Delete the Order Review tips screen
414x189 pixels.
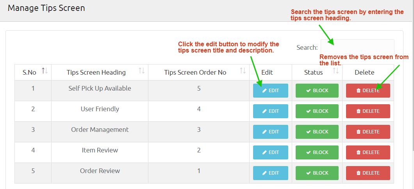(x=368, y=173)
